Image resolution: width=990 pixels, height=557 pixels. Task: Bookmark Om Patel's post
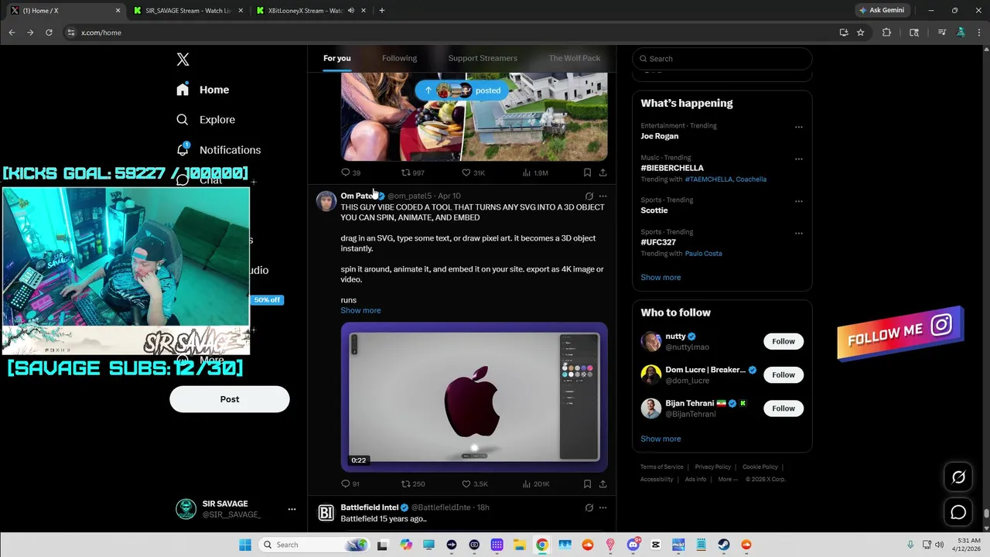point(587,484)
